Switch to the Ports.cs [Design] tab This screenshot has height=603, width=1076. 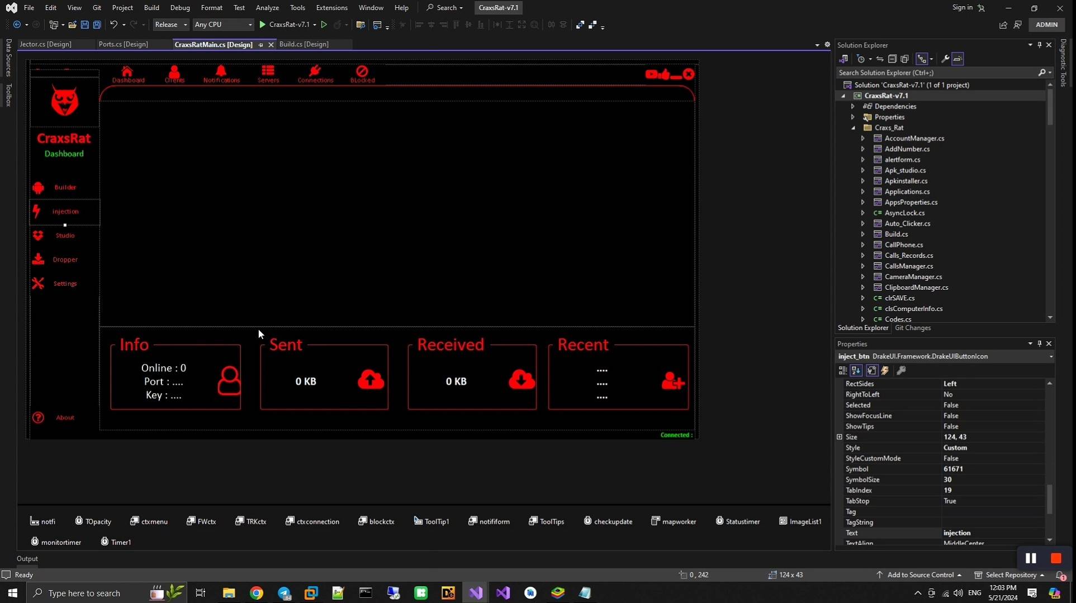tap(123, 44)
